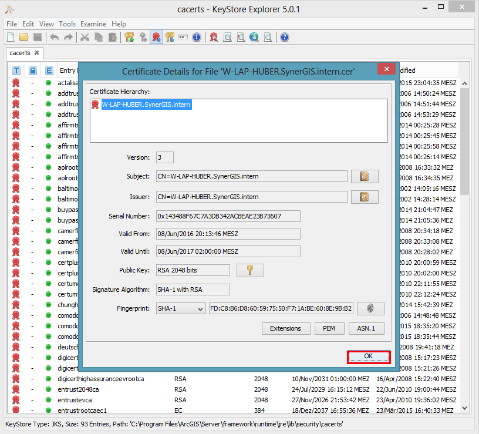This screenshot has width=479, height=434.
Task: Show the certificate Extensions
Action: (286, 328)
